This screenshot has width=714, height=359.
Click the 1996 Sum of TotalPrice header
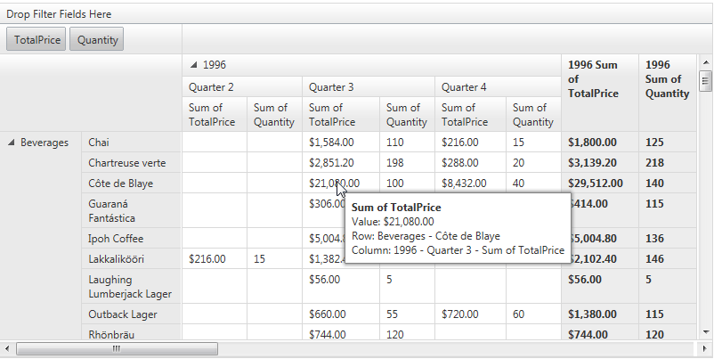pyautogui.click(x=594, y=79)
